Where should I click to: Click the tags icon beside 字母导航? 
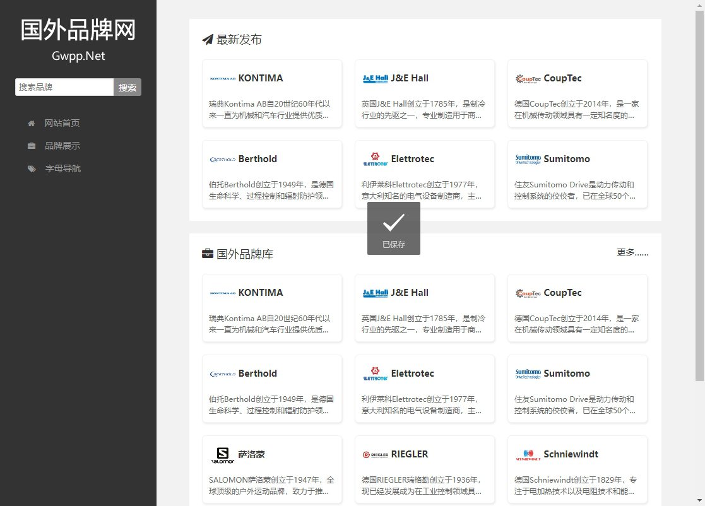32,168
